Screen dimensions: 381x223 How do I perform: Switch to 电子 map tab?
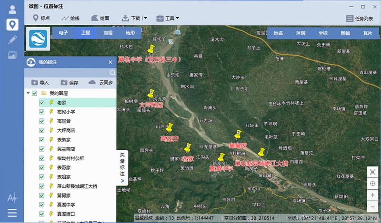pyautogui.click(x=63, y=33)
